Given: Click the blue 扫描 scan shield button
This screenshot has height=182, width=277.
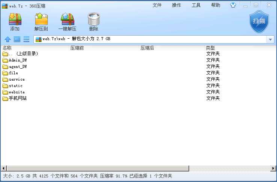Looking at the screenshot, I should (259, 21).
